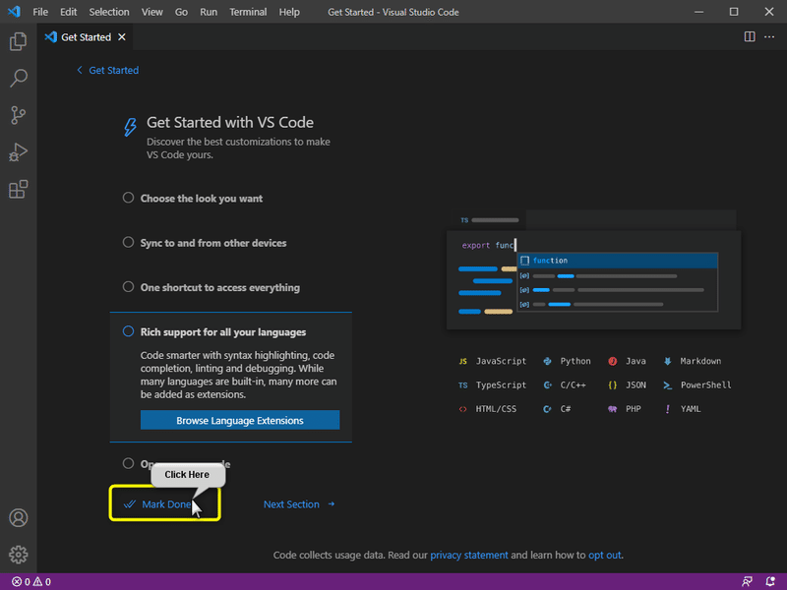The width and height of the screenshot is (787, 590).
Task: Open the Notifications bell
Action: click(772, 581)
